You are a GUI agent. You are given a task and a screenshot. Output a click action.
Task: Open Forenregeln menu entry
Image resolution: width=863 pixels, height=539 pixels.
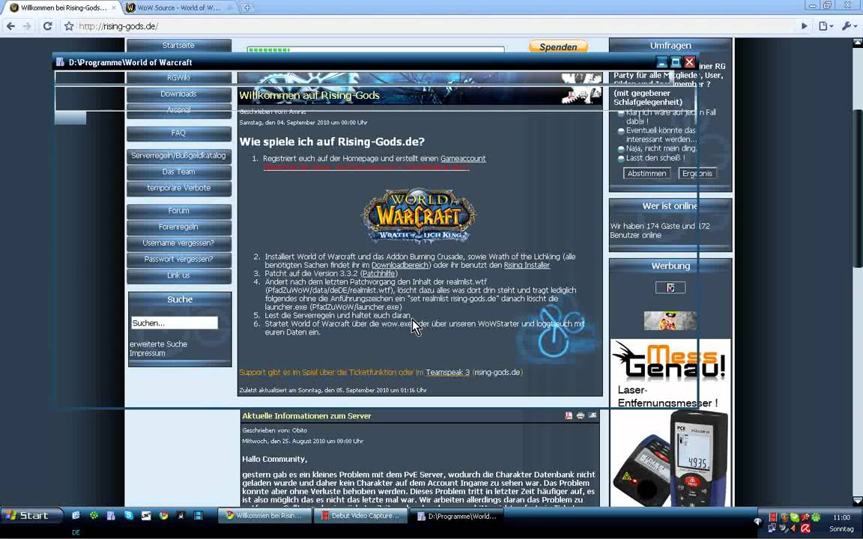tap(178, 227)
